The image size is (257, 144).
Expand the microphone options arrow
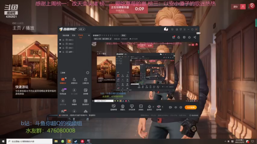pos(153,107)
